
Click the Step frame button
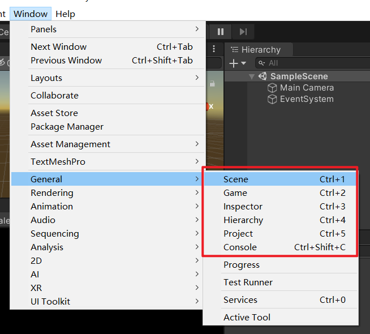pyautogui.click(x=243, y=32)
